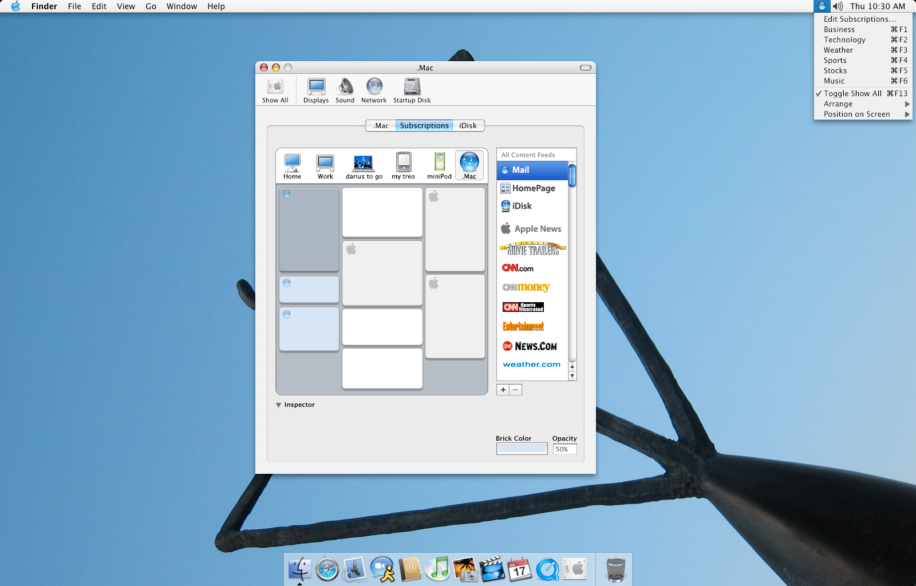This screenshot has height=586, width=916.
Task: Open the Go menu in the menu bar
Action: tap(151, 6)
